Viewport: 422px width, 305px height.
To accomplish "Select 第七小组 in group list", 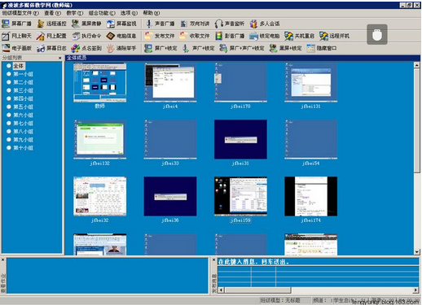I will (20, 124).
